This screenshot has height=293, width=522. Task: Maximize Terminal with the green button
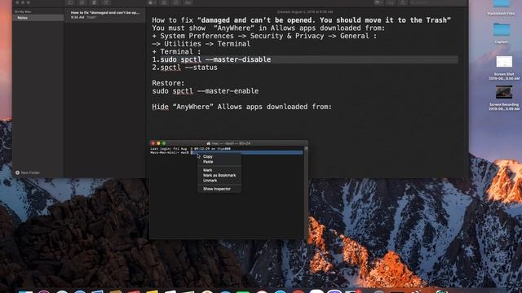[164, 143]
